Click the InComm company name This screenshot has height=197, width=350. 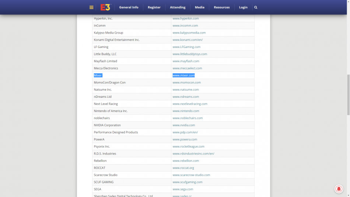point(99,25)
